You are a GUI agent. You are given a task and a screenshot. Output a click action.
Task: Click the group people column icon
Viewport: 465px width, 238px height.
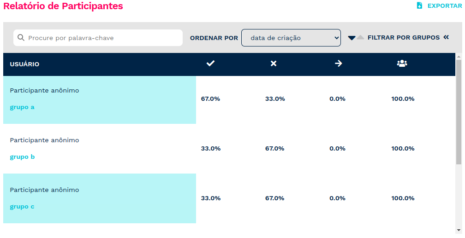(402, 64)
